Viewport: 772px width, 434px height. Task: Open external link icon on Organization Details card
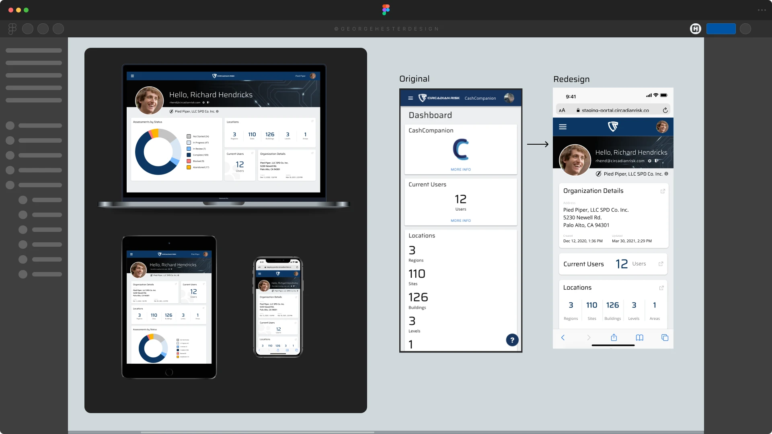tap(663, 191)
